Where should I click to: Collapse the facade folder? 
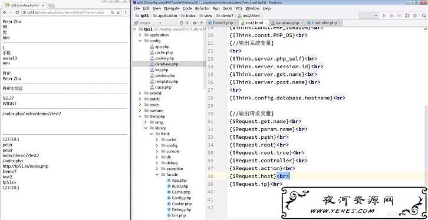click(157, 175)
